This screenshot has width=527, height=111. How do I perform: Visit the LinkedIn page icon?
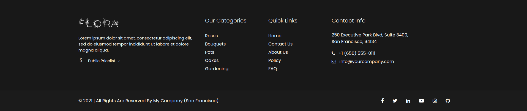[x=408, y=101]
